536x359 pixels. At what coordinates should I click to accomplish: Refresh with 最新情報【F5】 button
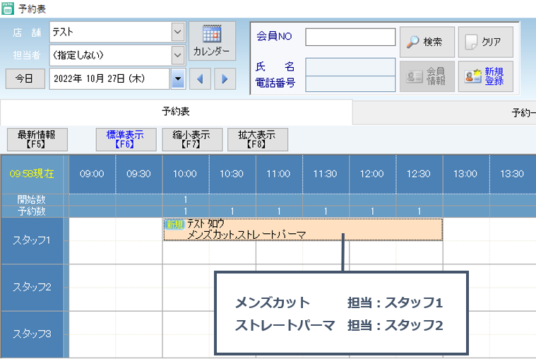pos(37,139)
